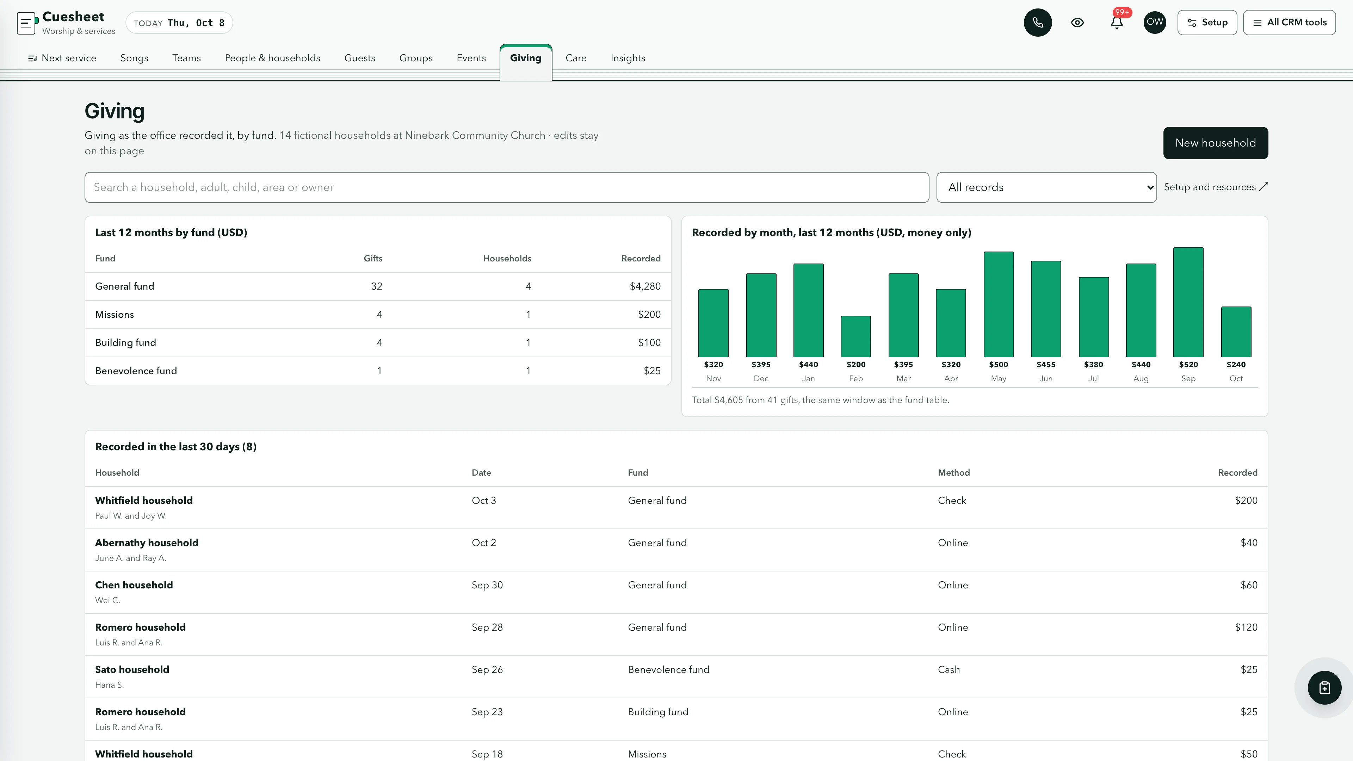Click the Household column header
This screenshot has height=761, width=1353.
(x=117, y=473)
